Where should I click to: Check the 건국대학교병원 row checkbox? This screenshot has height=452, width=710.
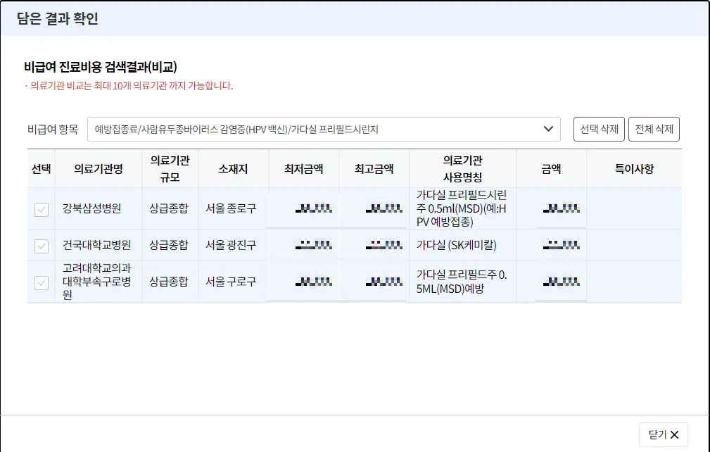click(x=41, y=244)
